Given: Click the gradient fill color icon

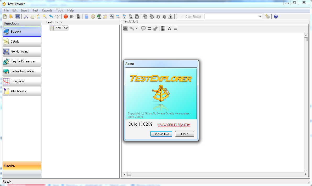Looking at the screenshot, I should pos(163,28).
